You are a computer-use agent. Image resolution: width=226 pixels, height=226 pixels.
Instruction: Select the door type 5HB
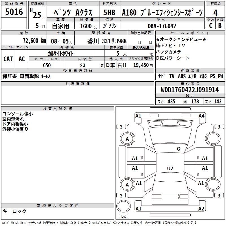109,12
